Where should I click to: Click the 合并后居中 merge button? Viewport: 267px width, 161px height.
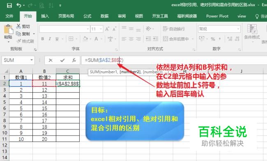point(176,39)
